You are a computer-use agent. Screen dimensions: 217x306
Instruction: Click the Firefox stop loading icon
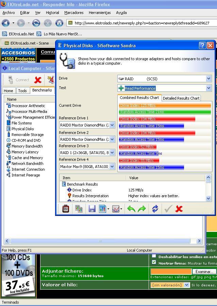(47, 23)
